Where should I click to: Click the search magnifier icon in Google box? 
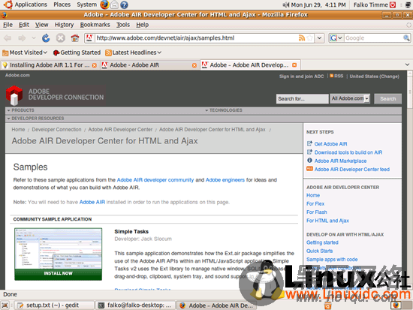tap(406, 38)
